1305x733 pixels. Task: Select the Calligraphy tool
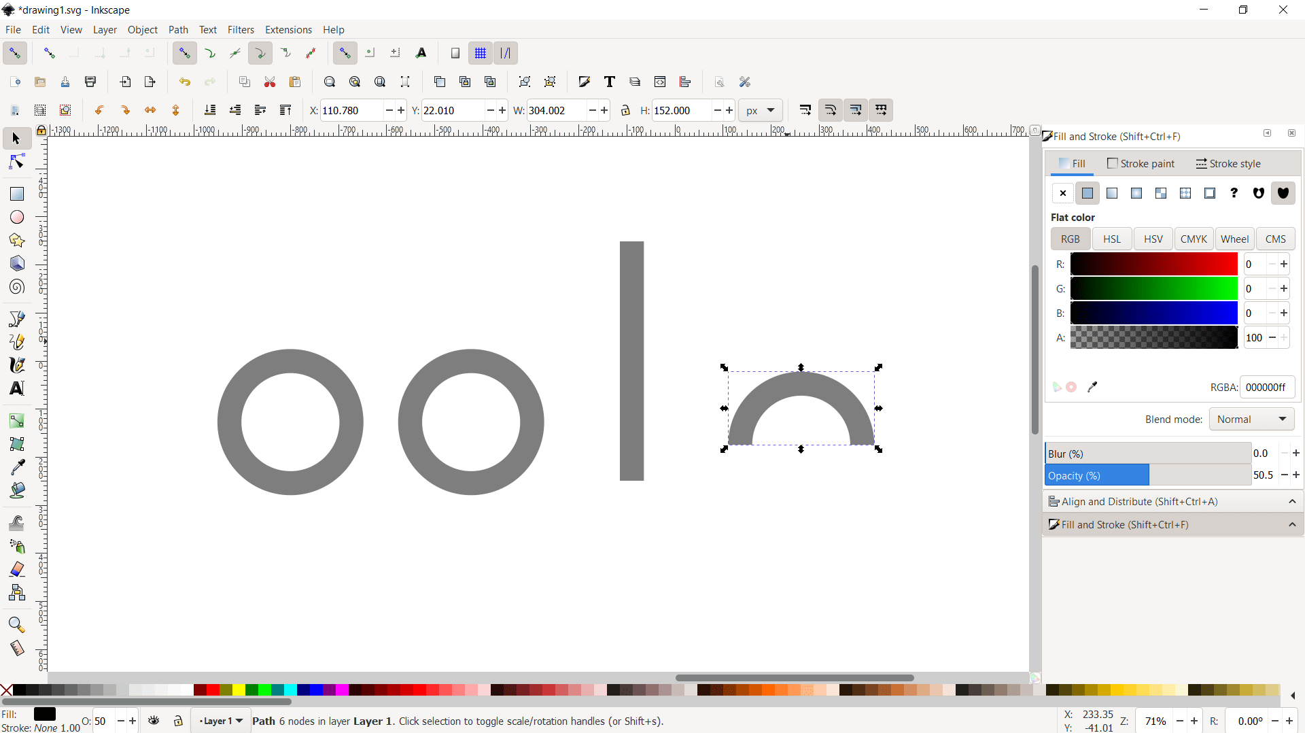[x=16, y=365]
